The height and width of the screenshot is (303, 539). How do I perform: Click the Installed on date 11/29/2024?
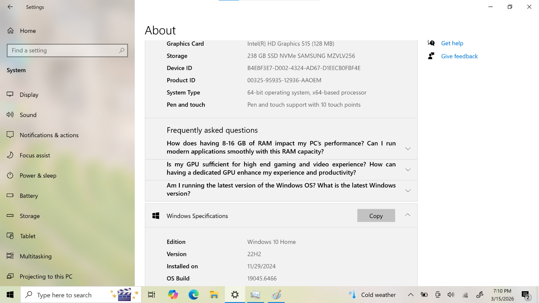tap(261, 266)
